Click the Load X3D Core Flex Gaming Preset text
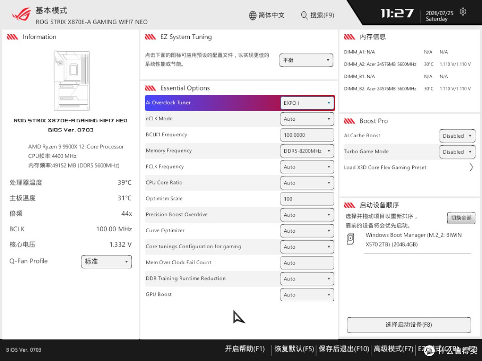The image size is (482, 361). tap(385, 167)
